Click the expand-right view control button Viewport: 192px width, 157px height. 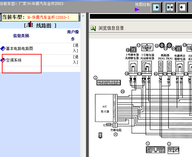[x=157, y=7]
